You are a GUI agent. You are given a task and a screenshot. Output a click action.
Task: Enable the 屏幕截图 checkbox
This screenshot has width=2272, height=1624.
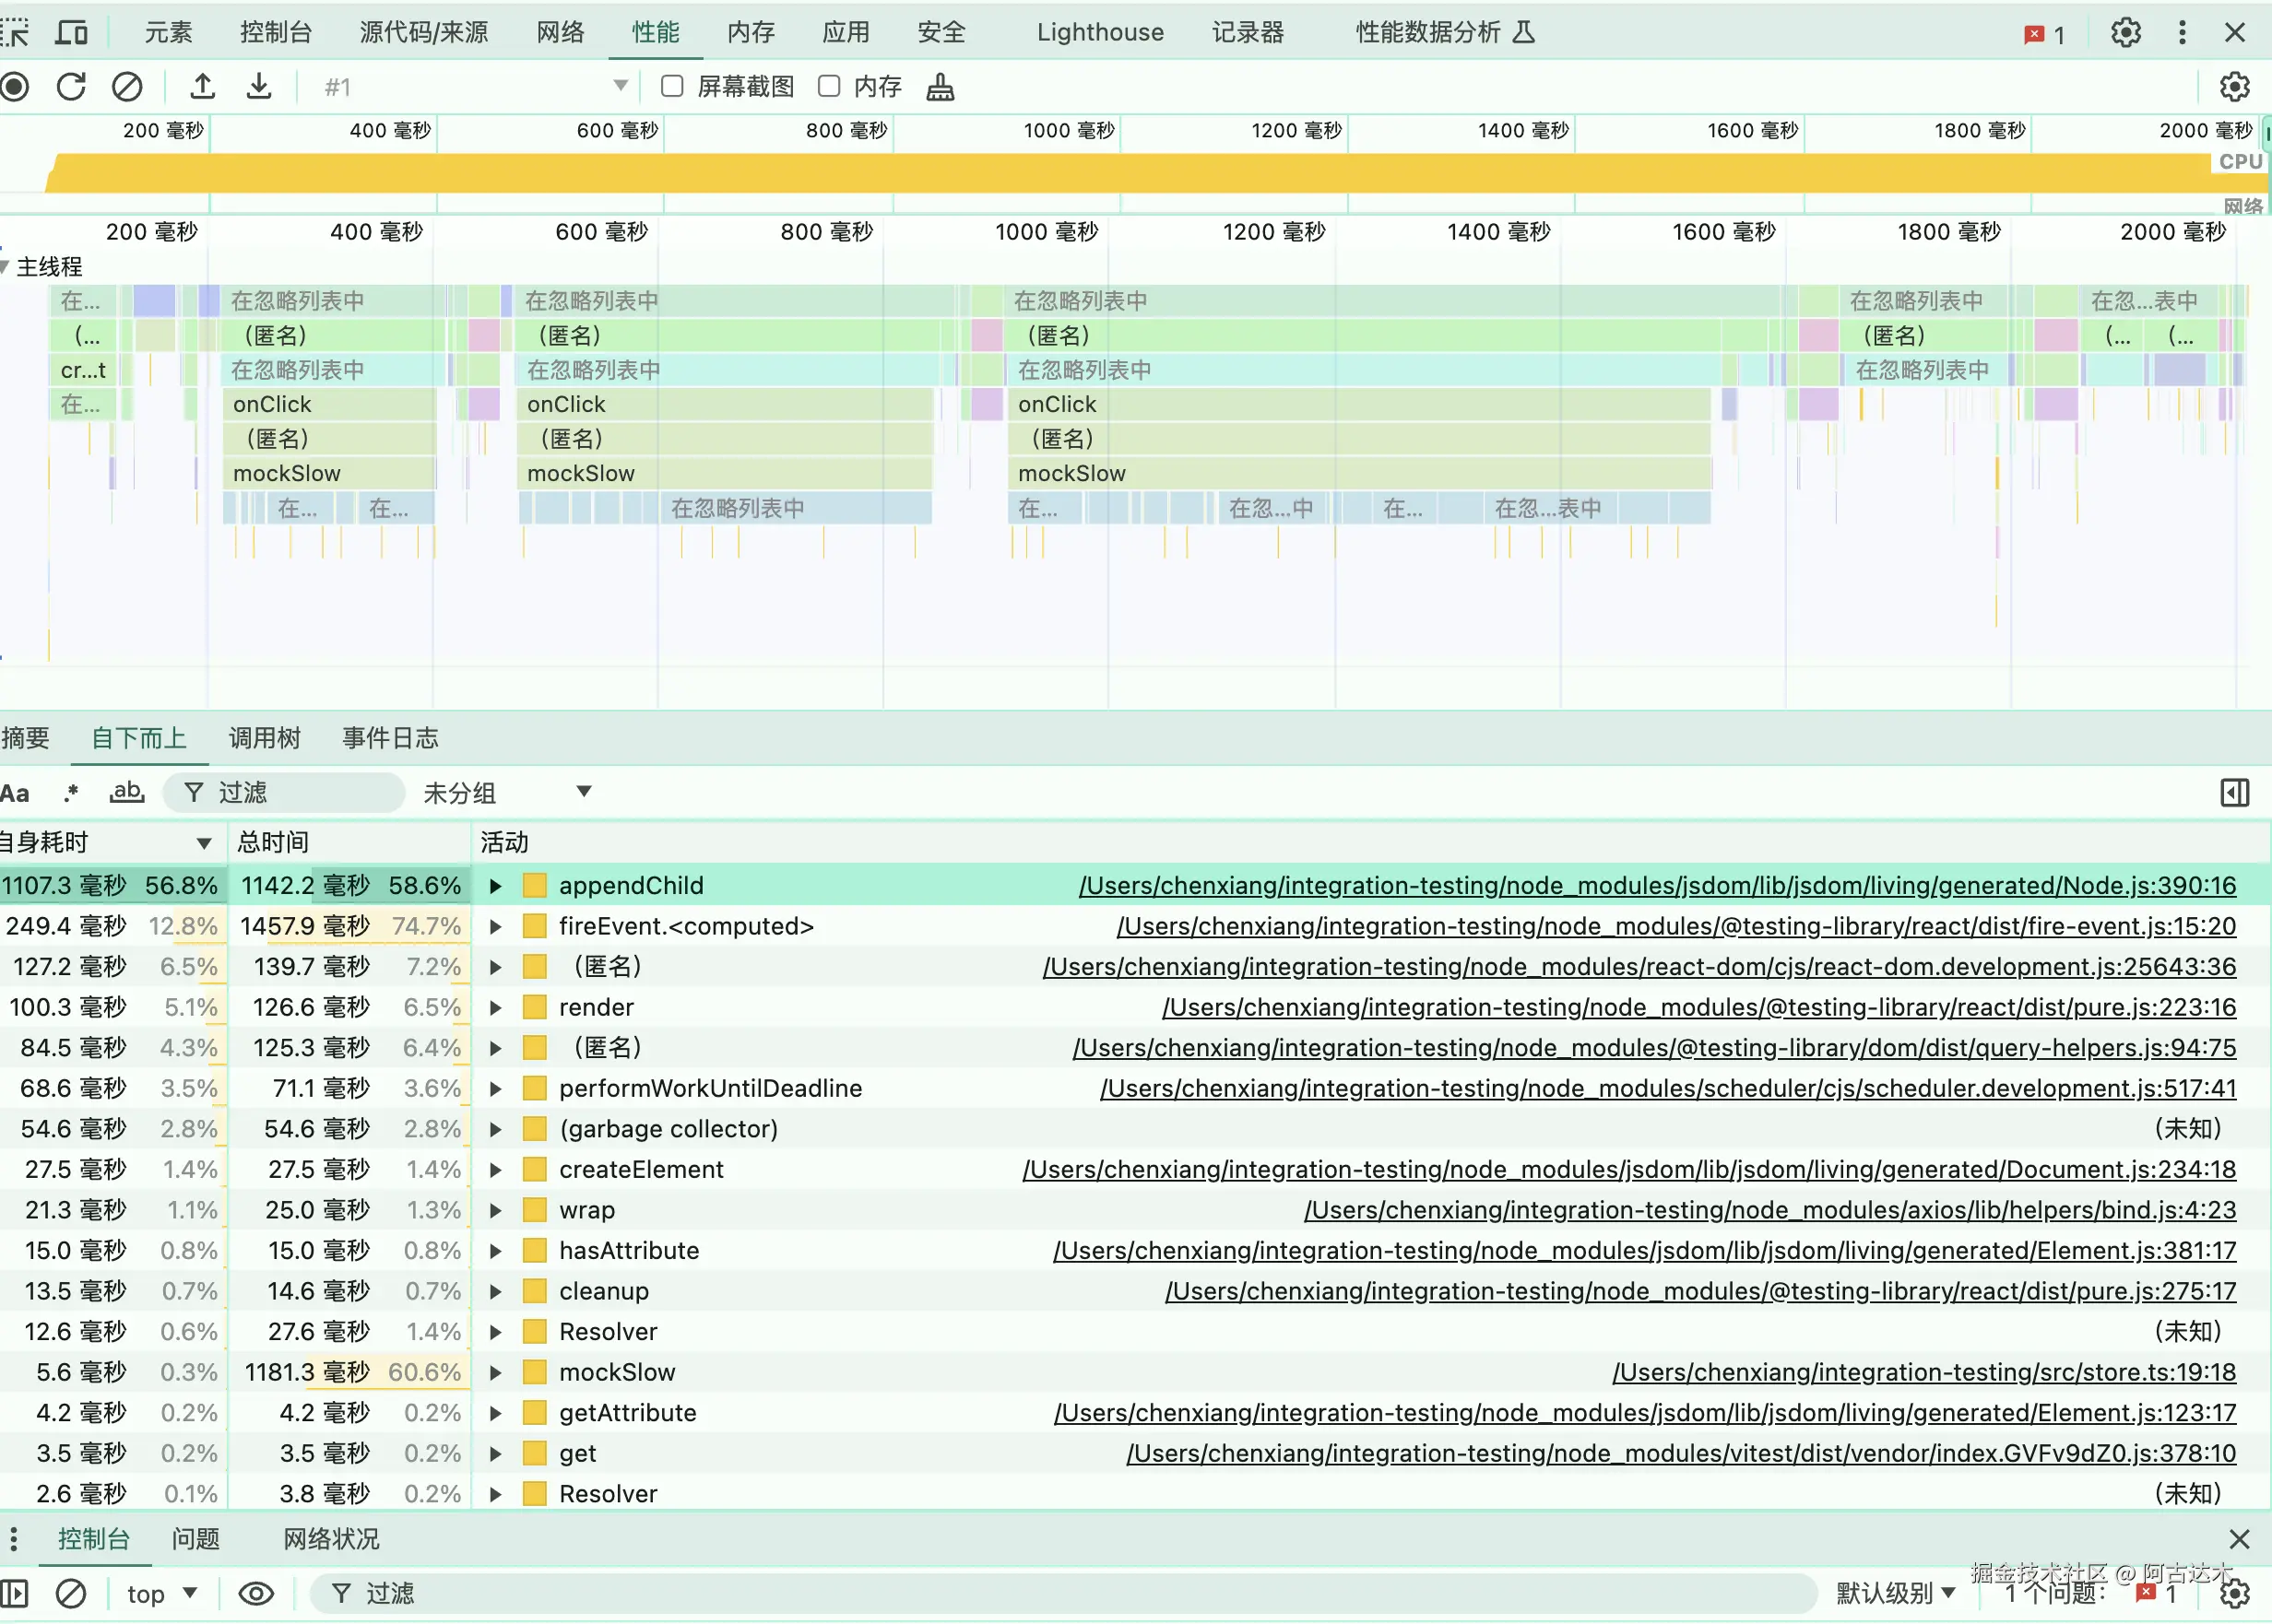672,87
